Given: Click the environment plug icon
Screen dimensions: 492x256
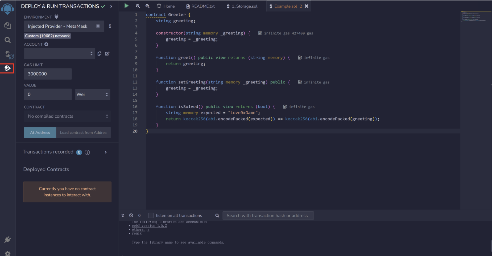Looking at the screenshot, I should 56,17.
